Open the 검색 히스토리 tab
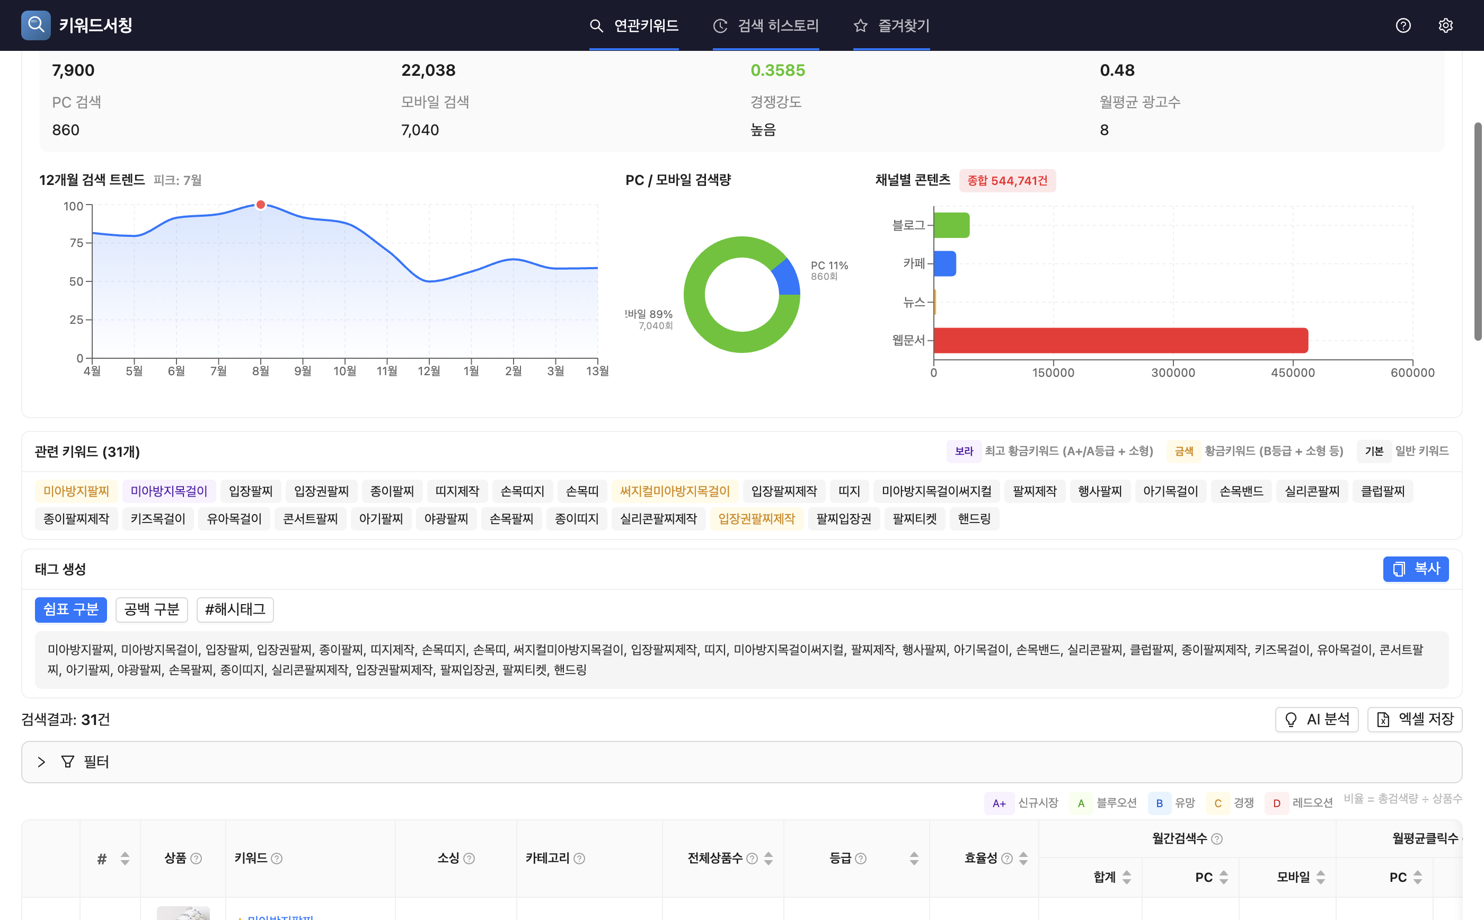 pyautogui.click(x=766, y=25)
